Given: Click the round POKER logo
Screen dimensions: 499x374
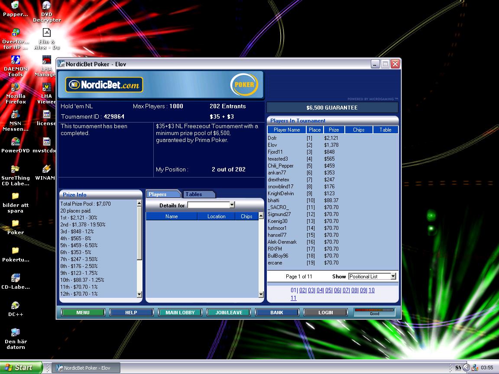Looking at the screenshot, I should point(244,84).
